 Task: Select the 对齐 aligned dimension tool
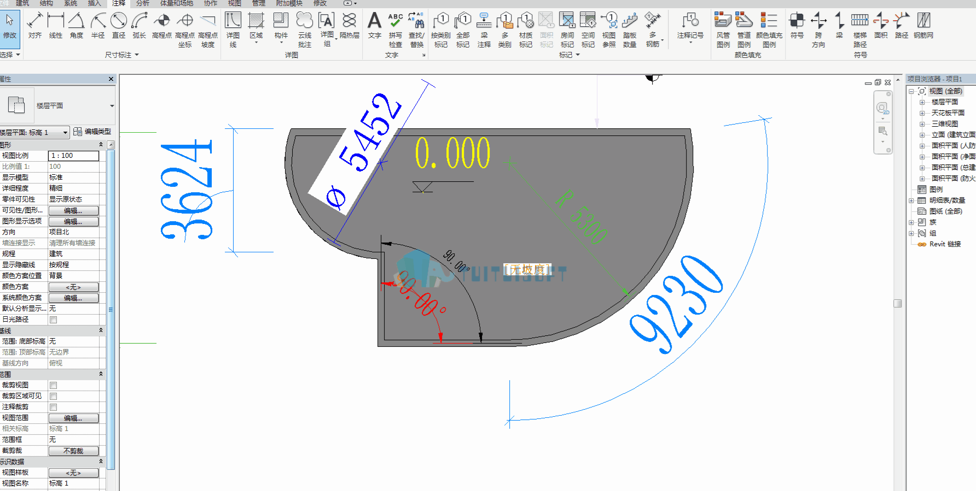click(x=35, y=26)
